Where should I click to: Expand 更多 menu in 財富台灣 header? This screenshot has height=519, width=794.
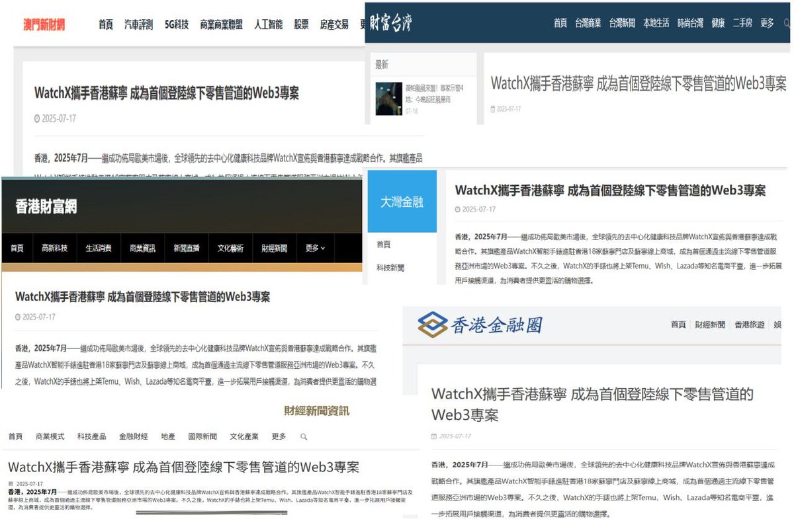(767, 22)
